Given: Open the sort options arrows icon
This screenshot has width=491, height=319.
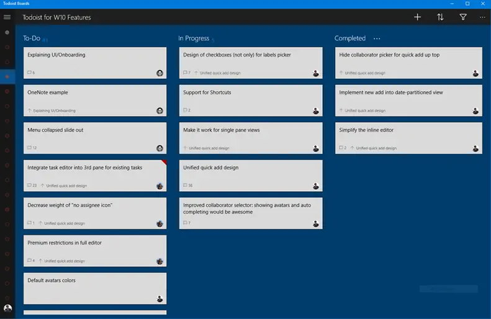Looking at the screenshot, I should pyautogui.click(x=440, y=17).
